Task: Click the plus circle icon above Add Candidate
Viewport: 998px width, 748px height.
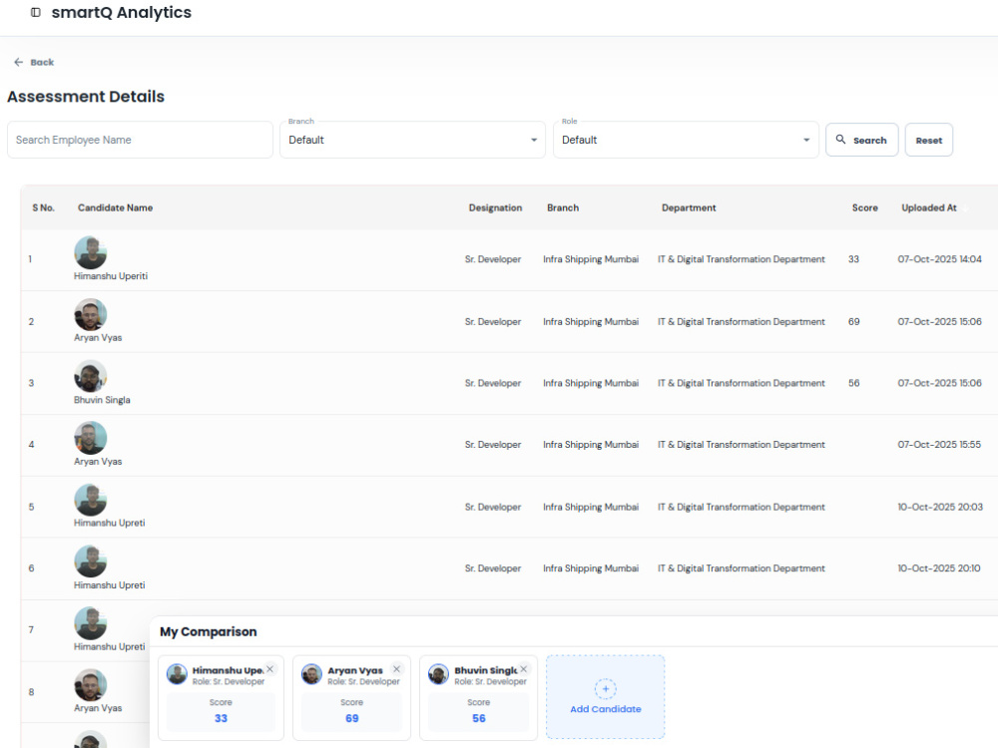Action: click(x=606, y=689)
